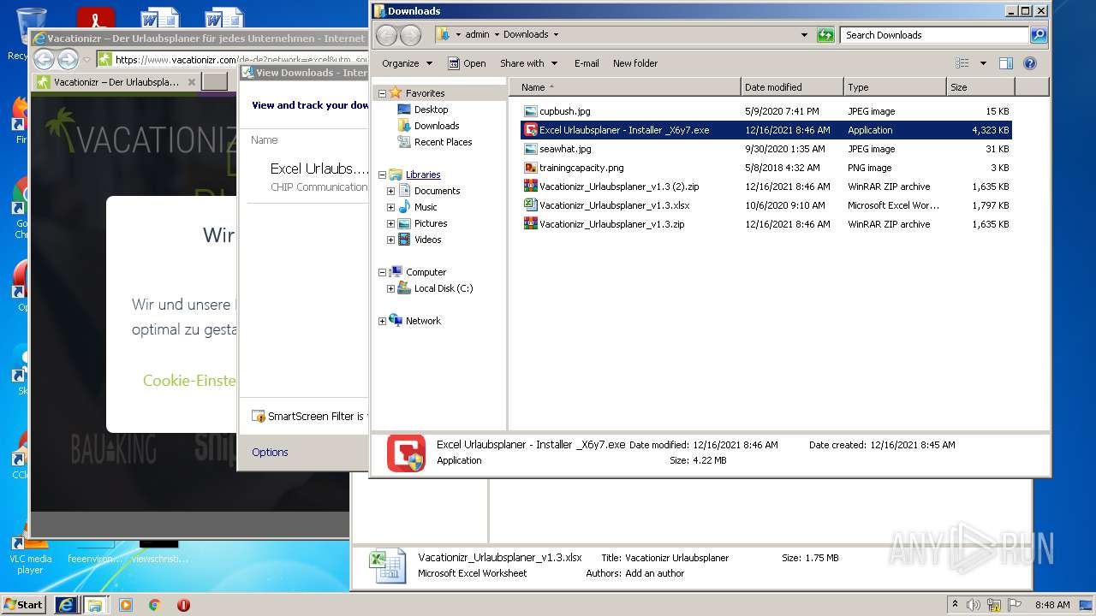Click Cookie-Einstellungen link on Vacationizr page

(189, 381)
